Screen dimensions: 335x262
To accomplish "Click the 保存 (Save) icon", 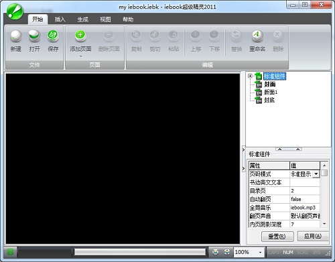I will 53,36.
